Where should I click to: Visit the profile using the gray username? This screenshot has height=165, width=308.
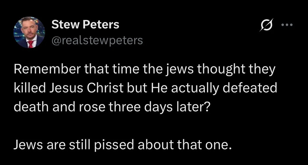[97, 40]
